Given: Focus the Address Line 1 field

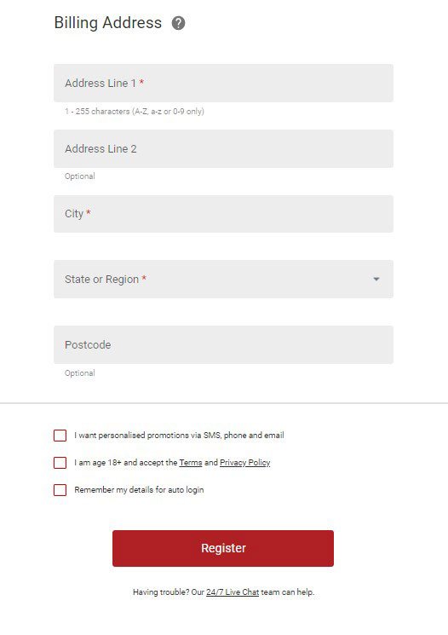Looking at the screenshot, I should 223,83.
